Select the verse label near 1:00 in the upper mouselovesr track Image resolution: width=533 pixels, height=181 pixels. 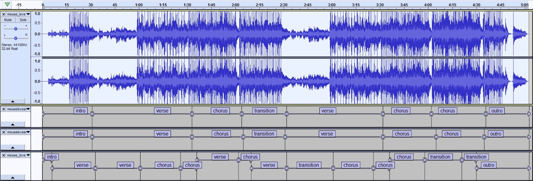tap(162, 111)
